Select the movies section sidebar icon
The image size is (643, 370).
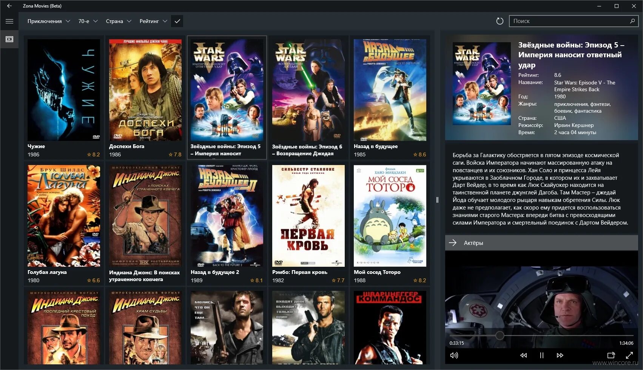(x=9, y=39)
